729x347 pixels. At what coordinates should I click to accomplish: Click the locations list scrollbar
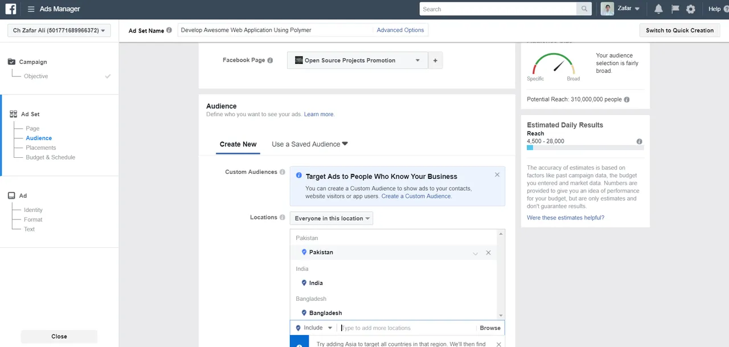pos(501,274)
